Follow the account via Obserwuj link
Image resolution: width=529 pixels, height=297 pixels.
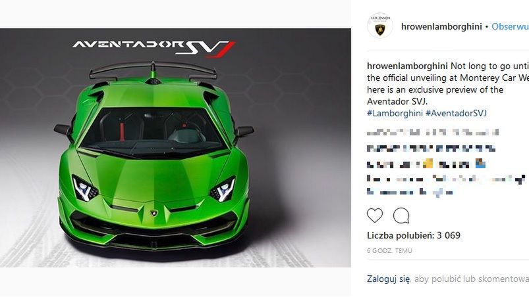pos(510,26)
